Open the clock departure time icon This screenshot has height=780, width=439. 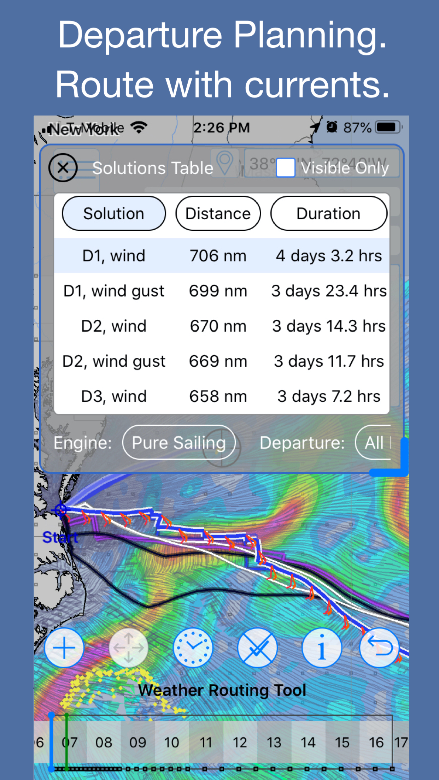coord(193,648)
